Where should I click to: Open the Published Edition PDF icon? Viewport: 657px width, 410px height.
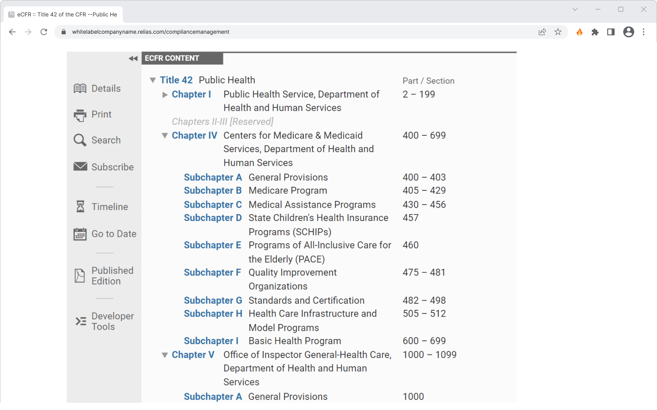click(x=80, y=276)
